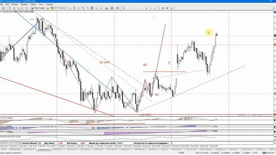Viewport: 276px width, 155px height.
Task: Tile chart windows via toolbar icon
Action: click(92, 8)
